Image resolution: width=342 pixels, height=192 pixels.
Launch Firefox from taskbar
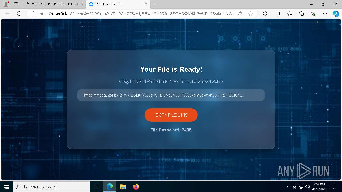tap(136, 187)
